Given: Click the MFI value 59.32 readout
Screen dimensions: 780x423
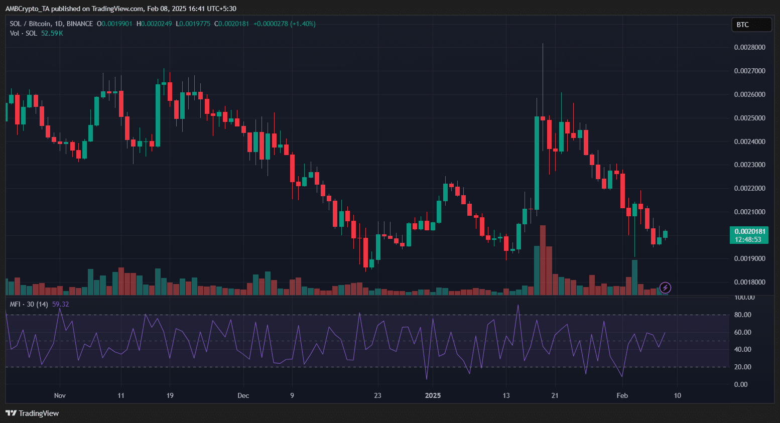Looking at the screenshot, I should tap(61, 304).
